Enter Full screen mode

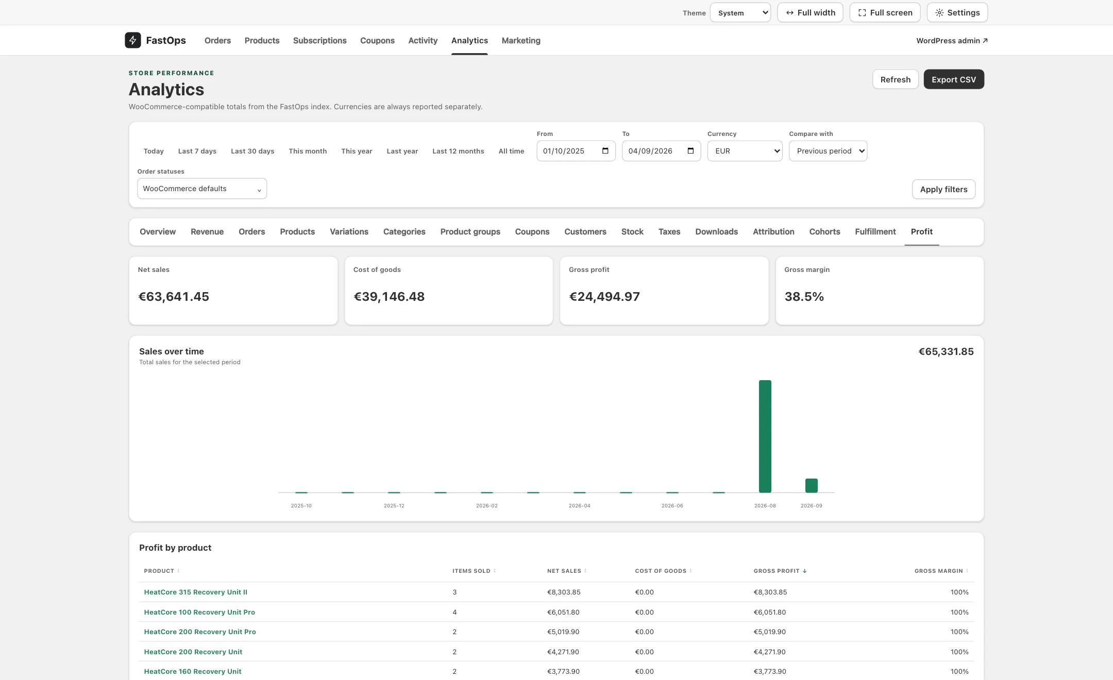click(x=885, y=13)
